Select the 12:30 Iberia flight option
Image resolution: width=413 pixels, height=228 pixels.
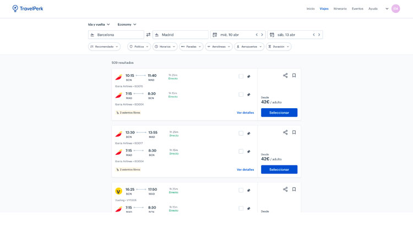click(x=279, y=169)
